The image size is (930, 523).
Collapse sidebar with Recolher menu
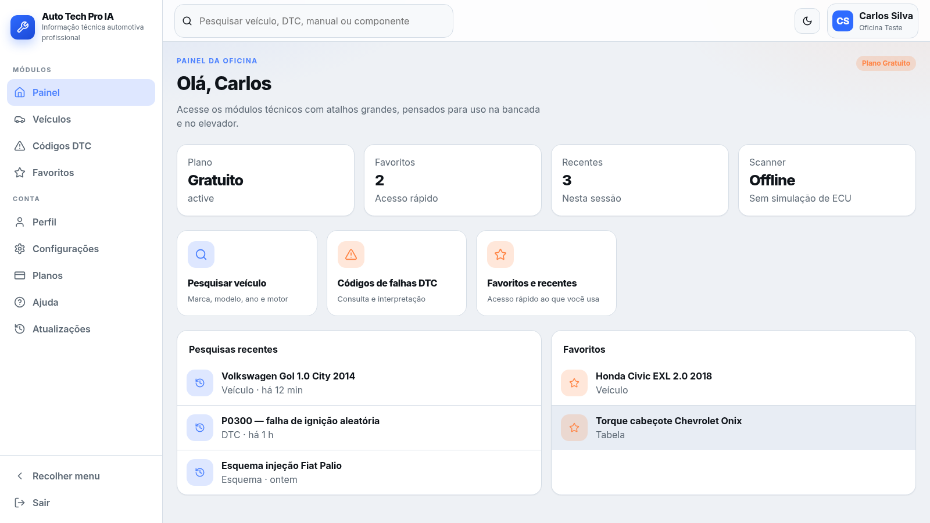pos(81,476)
